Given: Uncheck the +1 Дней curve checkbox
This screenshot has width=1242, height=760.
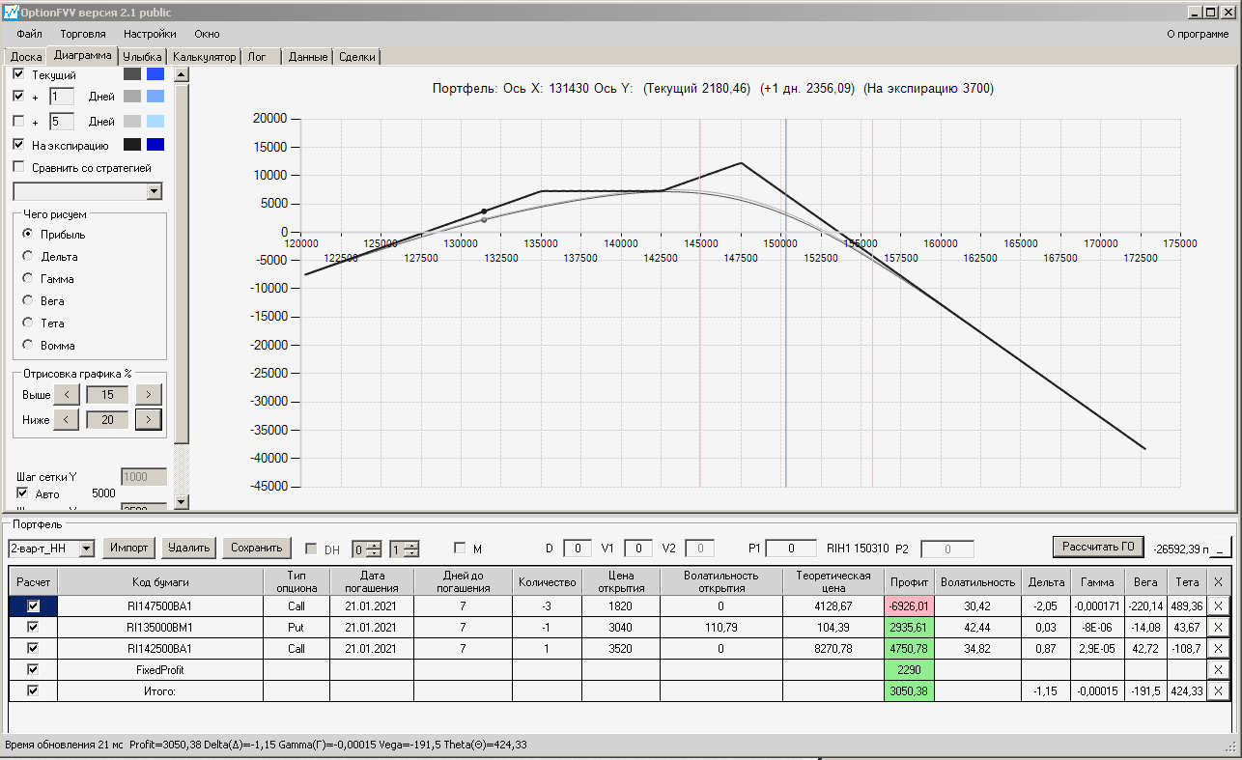Looking at the screenshot, I should point(18,97).
